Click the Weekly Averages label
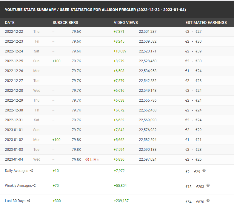Image resolution: width=234 pixels, height=208 pixels. coord(19,186)
